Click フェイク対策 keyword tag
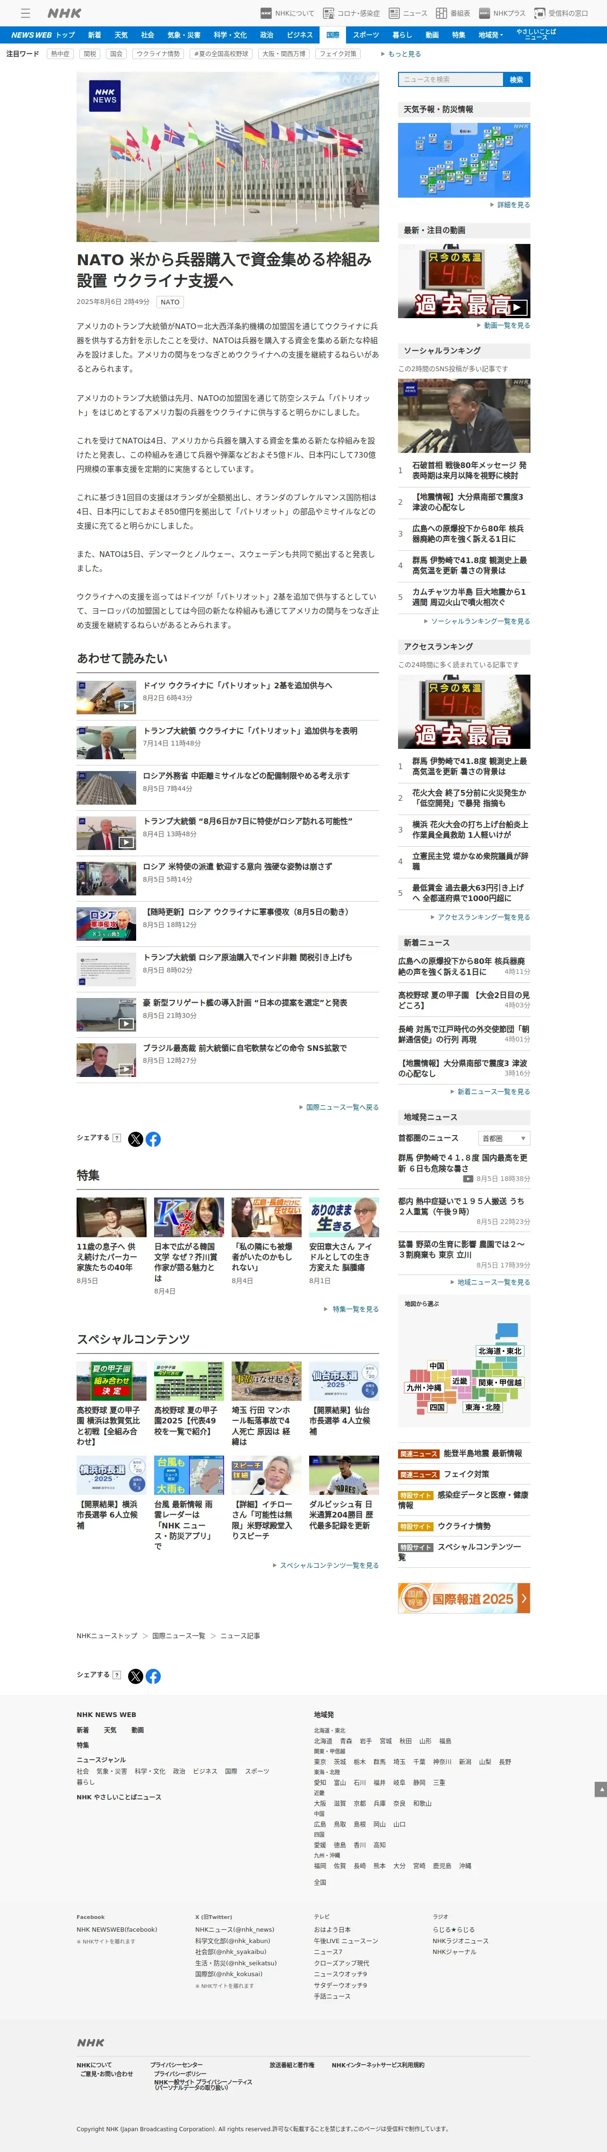 click(338, 53)
